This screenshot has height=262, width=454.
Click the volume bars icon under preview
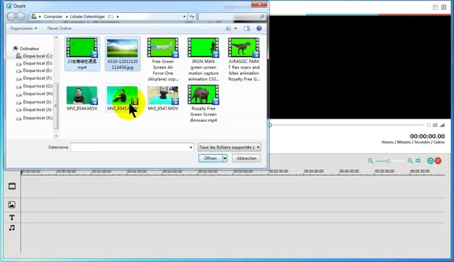point(442,125)
